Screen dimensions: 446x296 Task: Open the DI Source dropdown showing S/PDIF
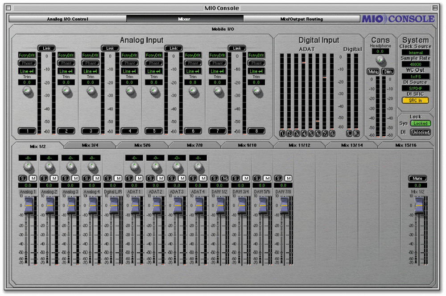416,88
